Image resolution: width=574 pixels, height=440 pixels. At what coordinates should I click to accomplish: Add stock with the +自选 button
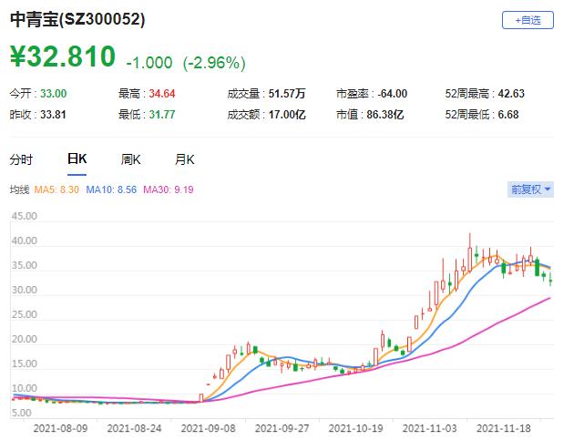pos(528,20)
